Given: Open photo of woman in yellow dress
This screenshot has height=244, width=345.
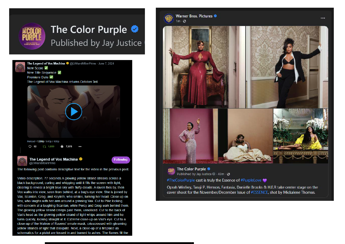Looking at the screenshot, I should click(x=301, y=136).
